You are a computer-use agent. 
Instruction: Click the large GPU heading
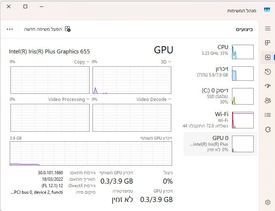(163, 50)
